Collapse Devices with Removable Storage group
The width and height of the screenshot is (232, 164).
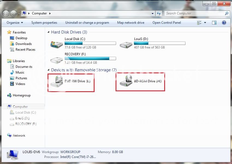point(49,70)
